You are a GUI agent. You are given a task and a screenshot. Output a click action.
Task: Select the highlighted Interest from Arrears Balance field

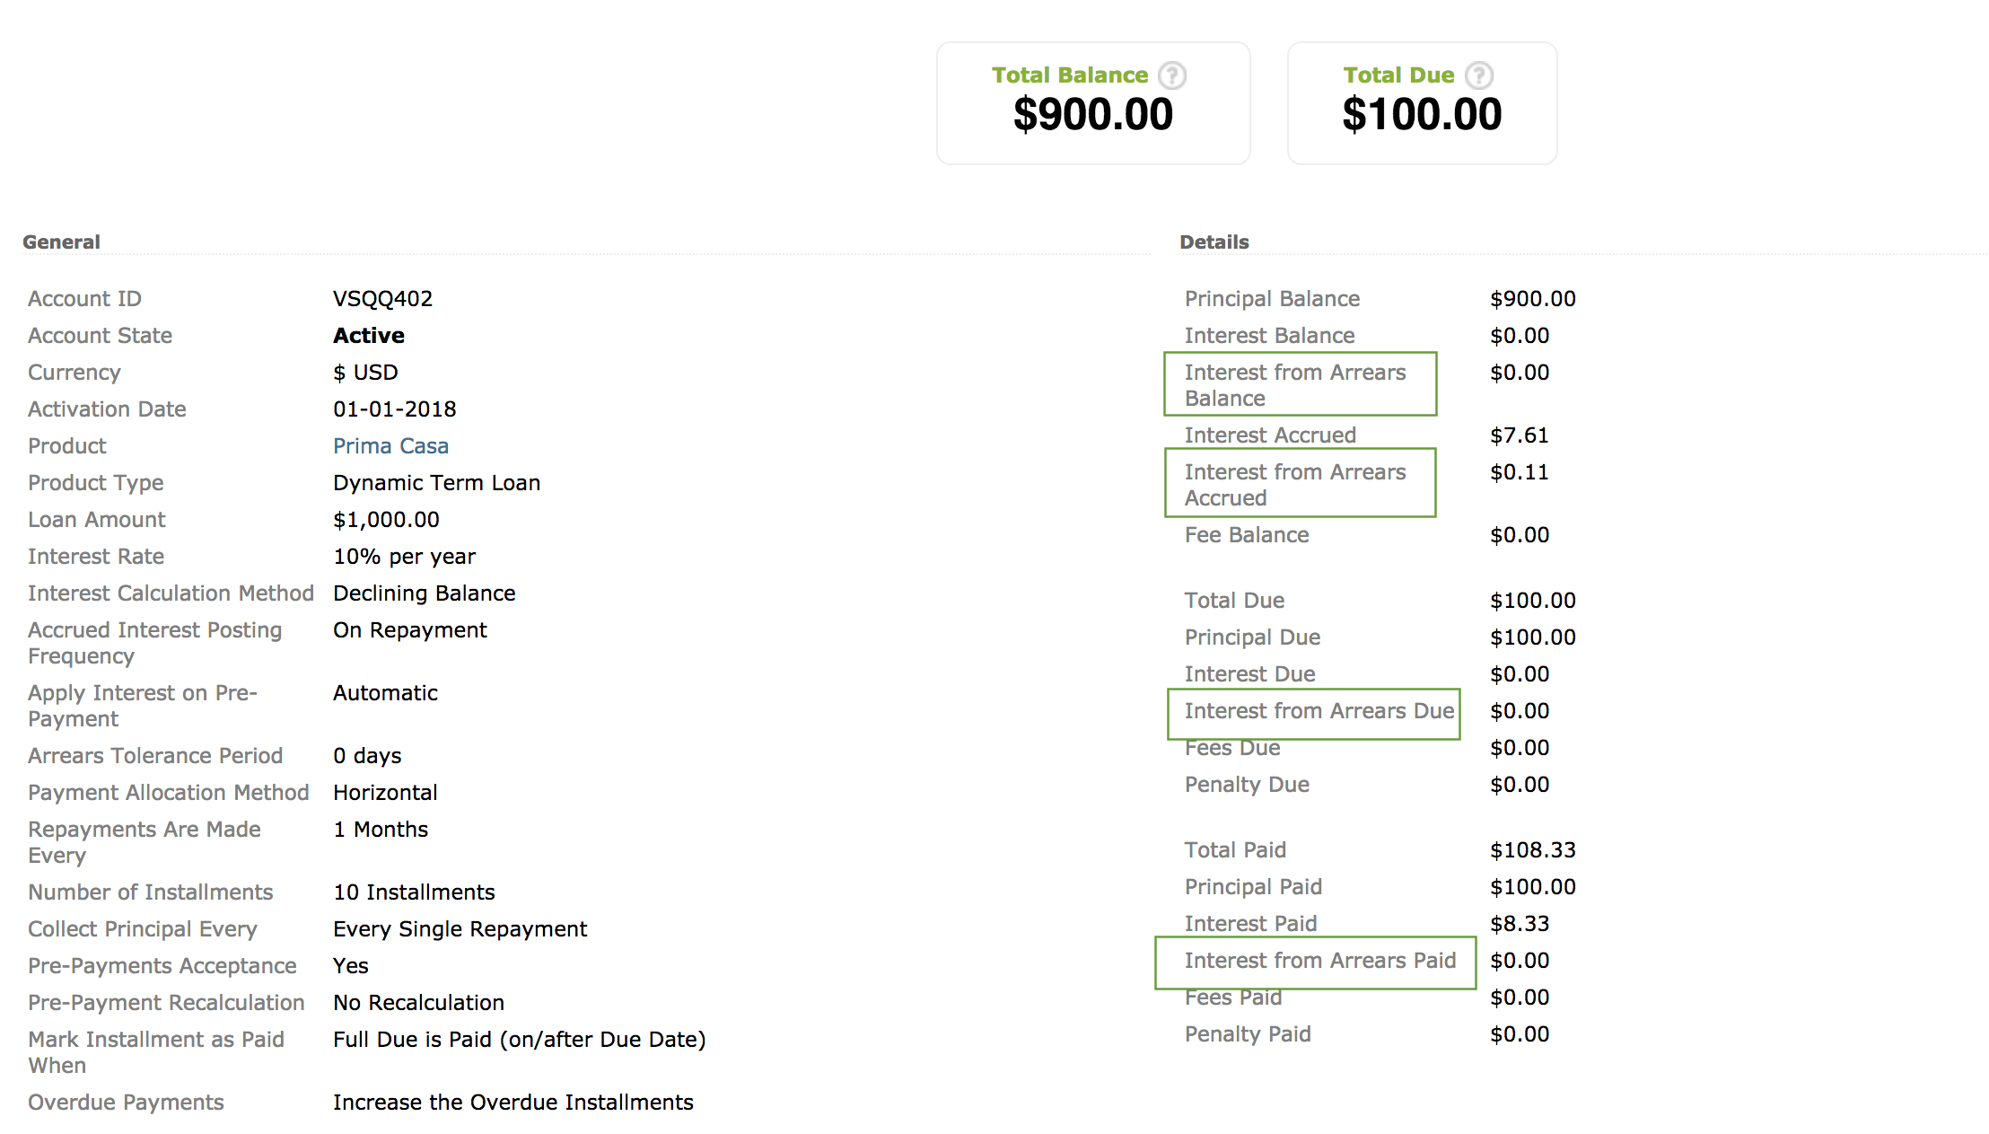[1300, 384]
